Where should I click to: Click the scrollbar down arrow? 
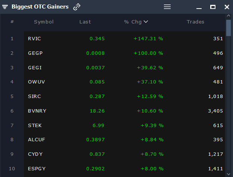(x=229, y=173)
